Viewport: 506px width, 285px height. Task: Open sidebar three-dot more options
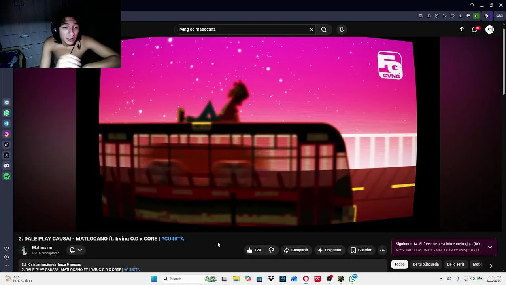(x=6, y=266)
